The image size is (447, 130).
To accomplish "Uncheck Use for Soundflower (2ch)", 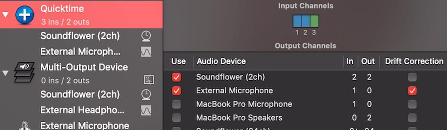I will 176,77.
